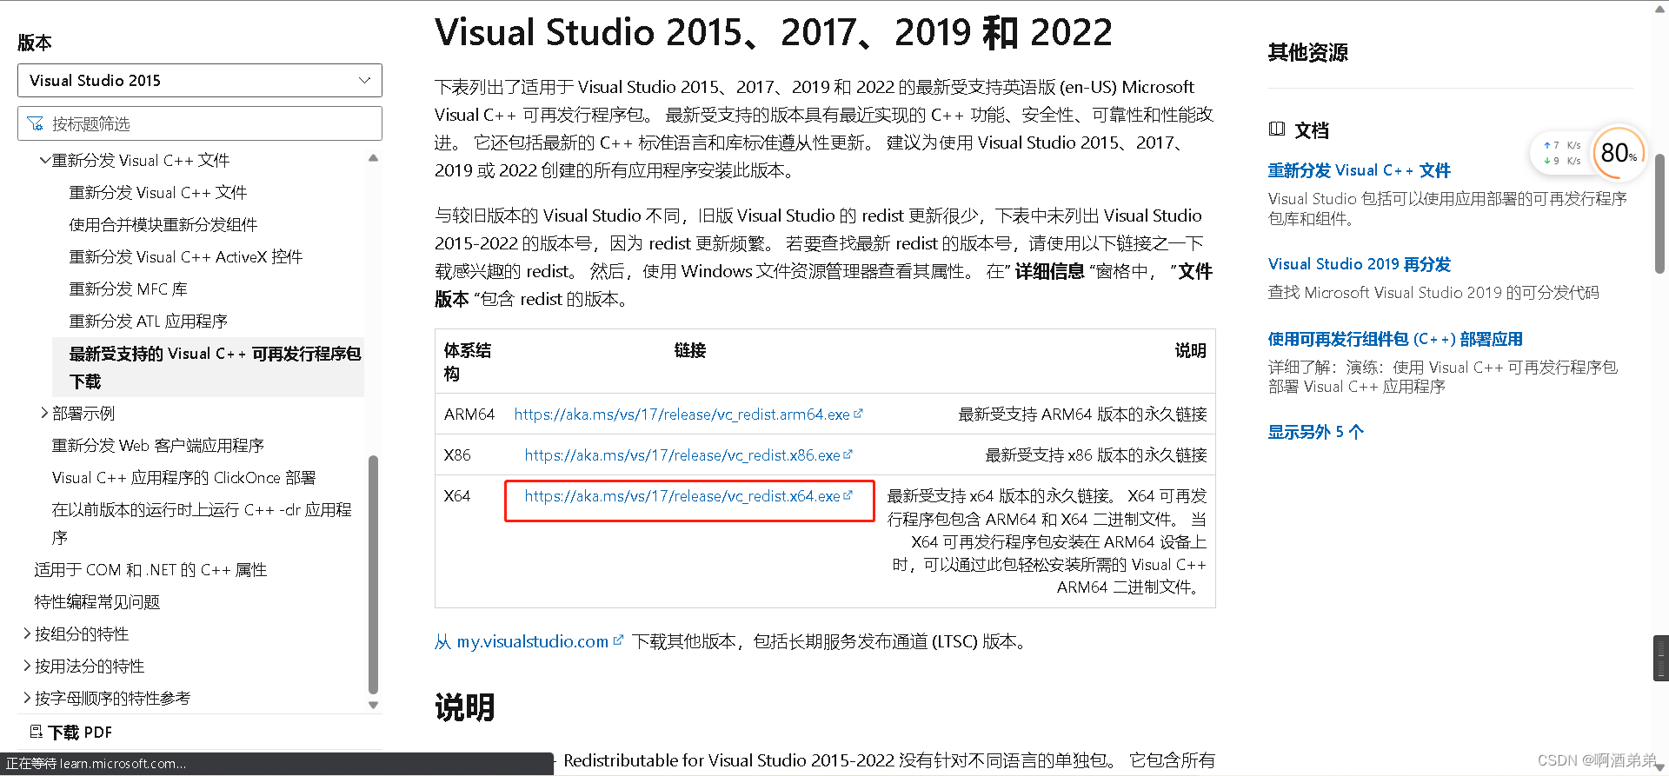Click the PDF icon beside 下载 PDF
Image resolution: width=1669 pixels, height=776 pixels.
click(37, 731)
